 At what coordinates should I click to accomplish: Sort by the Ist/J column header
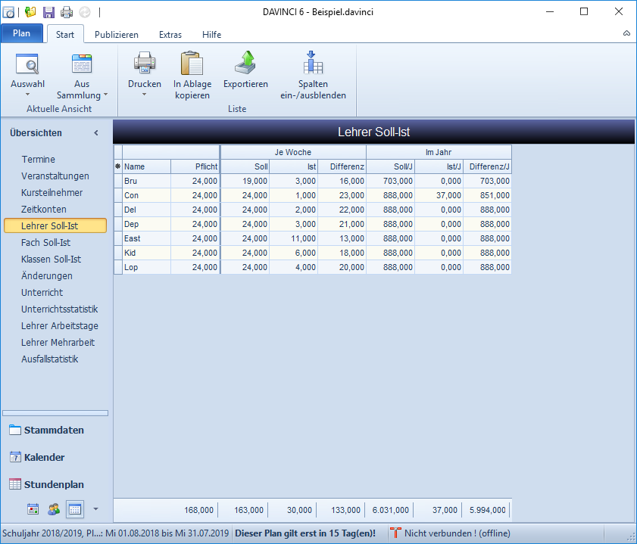439,166
